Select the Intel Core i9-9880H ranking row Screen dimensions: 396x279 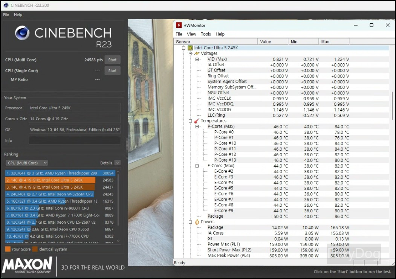point(60,208)
